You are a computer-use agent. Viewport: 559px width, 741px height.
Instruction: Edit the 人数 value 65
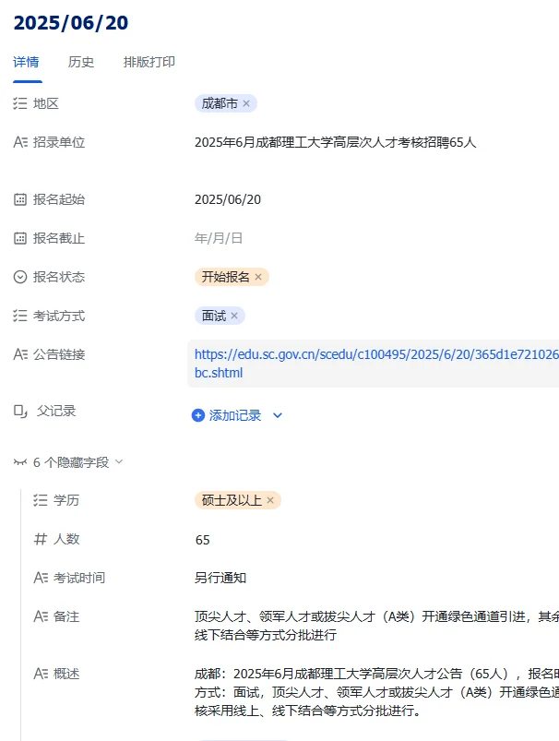(x=202, y=540)
